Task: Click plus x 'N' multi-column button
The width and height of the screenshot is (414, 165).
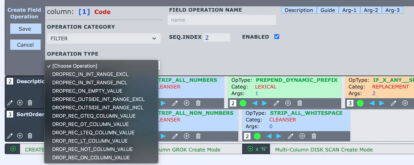Action: (x=257, y=149)
